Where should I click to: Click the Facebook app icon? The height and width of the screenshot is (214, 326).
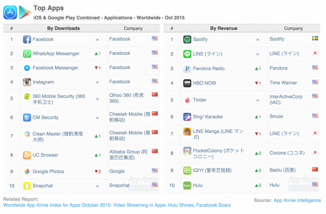click(27, 39)
